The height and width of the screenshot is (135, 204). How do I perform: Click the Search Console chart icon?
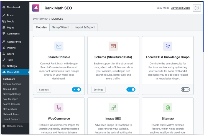click(59, 46)
